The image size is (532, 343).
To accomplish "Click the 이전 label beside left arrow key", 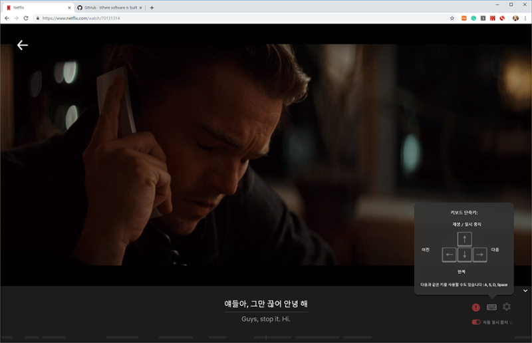I will (x=426, y=250).
